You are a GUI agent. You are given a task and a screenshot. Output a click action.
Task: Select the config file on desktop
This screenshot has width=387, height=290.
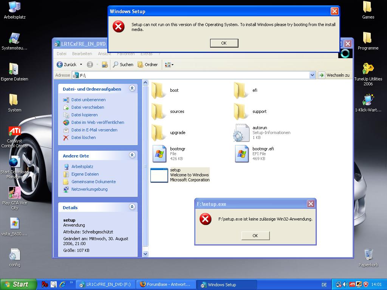(x=15, y=258)
